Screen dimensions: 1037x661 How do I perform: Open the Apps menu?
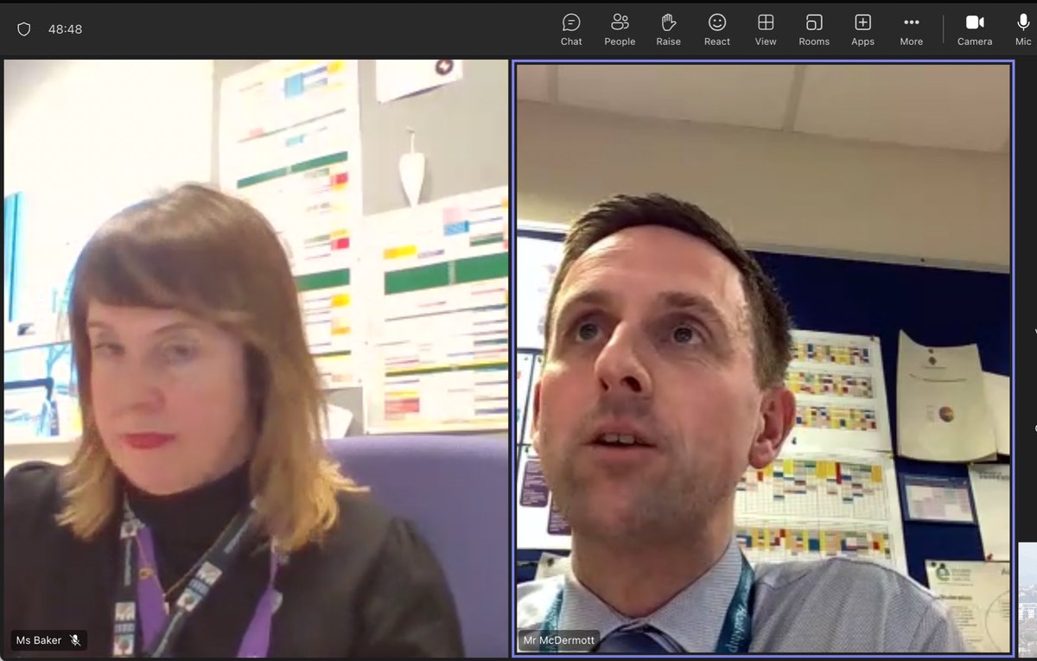coord(862,29)
